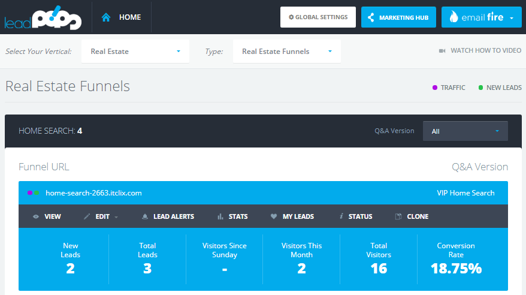The height and width of the screenshot is (295, 526).
Task: Open the HOME menu item
Action: coord(130,17)
